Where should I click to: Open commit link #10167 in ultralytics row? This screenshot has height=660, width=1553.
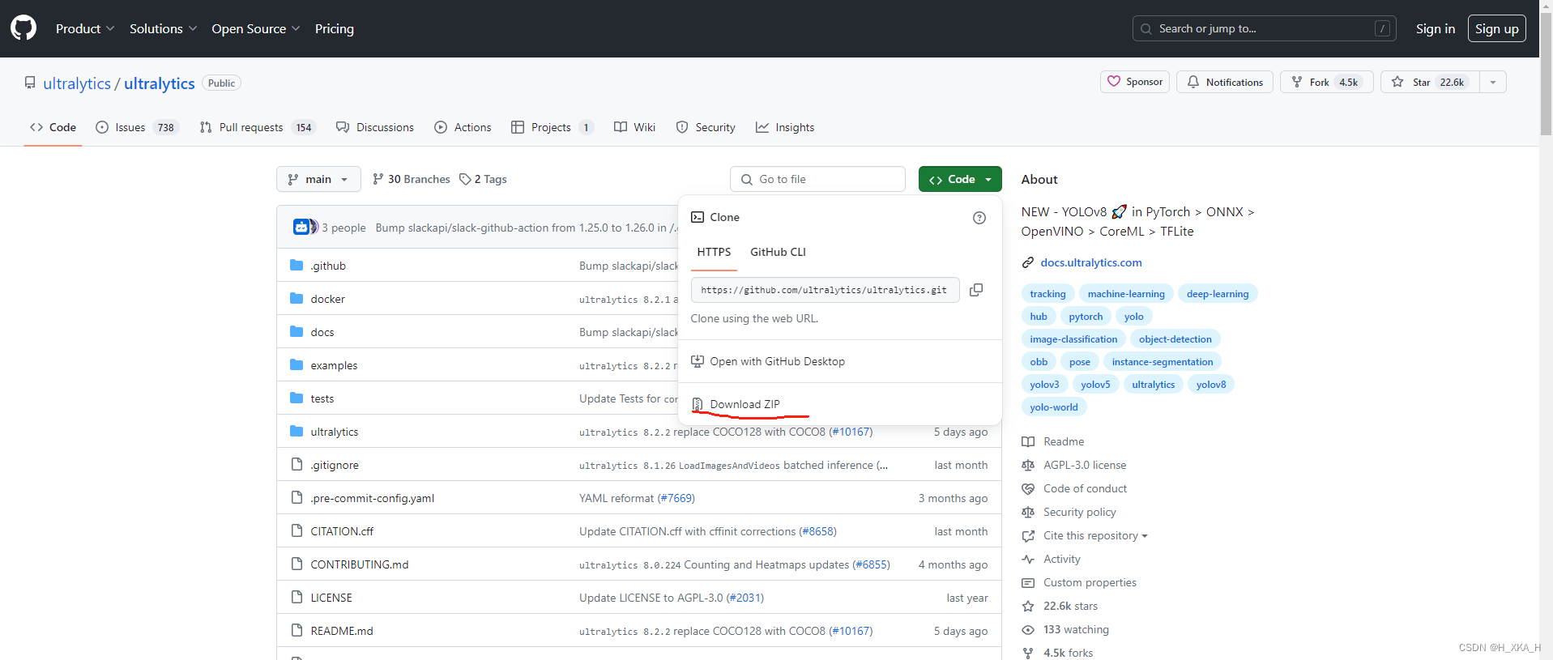click(851, 432)
